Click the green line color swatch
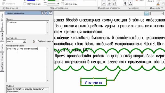 [52, 0]
